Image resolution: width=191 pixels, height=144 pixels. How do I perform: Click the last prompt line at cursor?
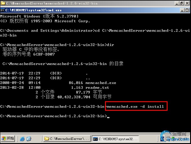[x=55, y=116]
